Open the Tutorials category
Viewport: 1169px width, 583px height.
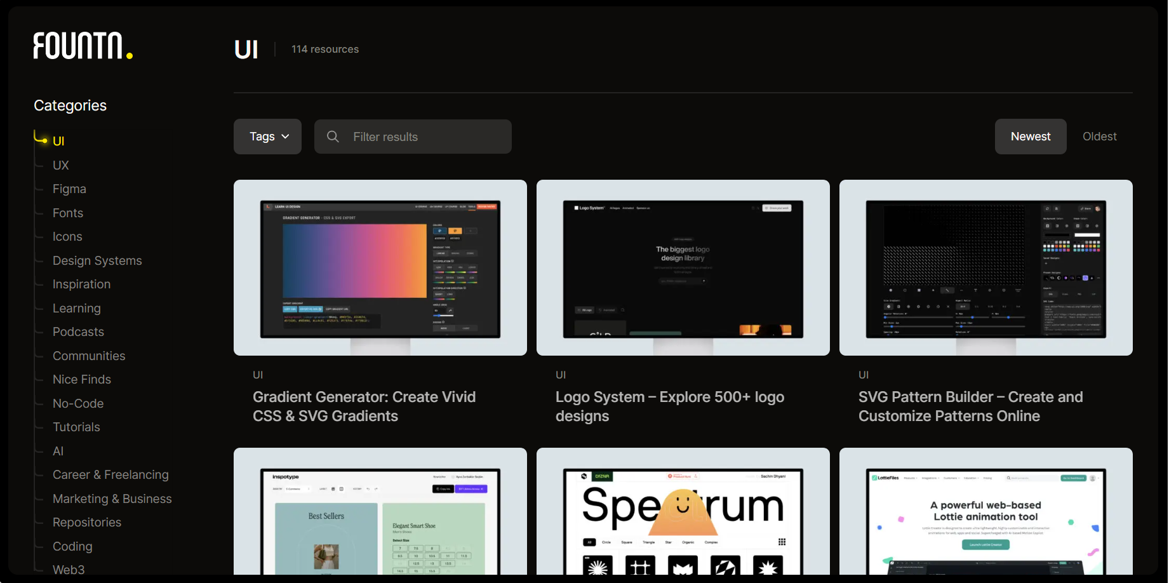tap(76, 427)
